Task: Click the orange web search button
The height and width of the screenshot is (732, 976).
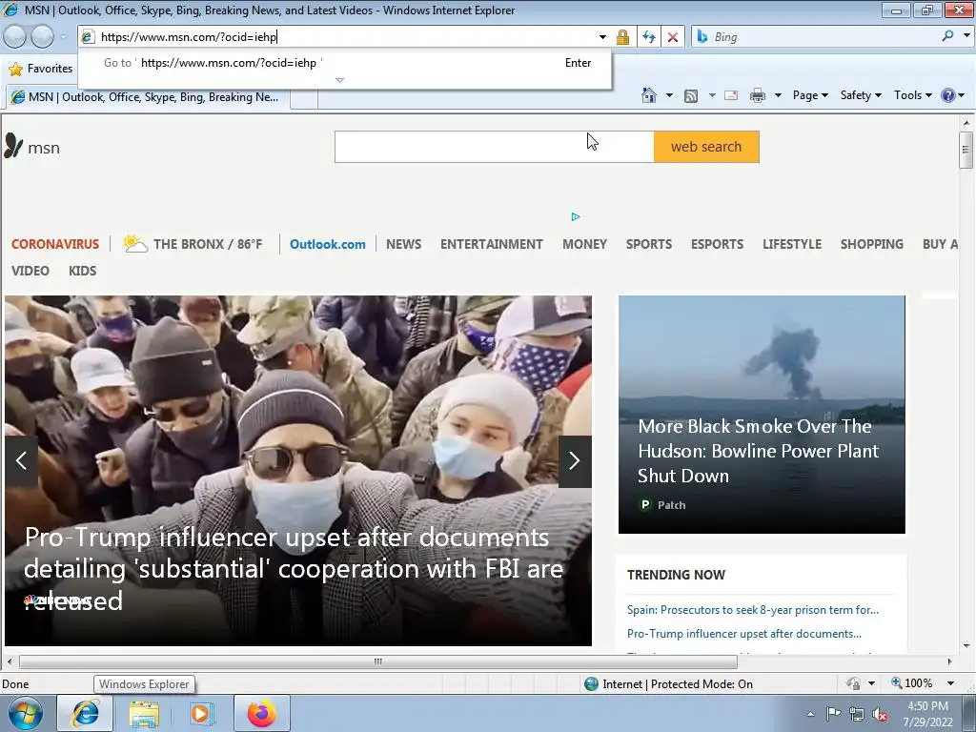Action: 706,147
